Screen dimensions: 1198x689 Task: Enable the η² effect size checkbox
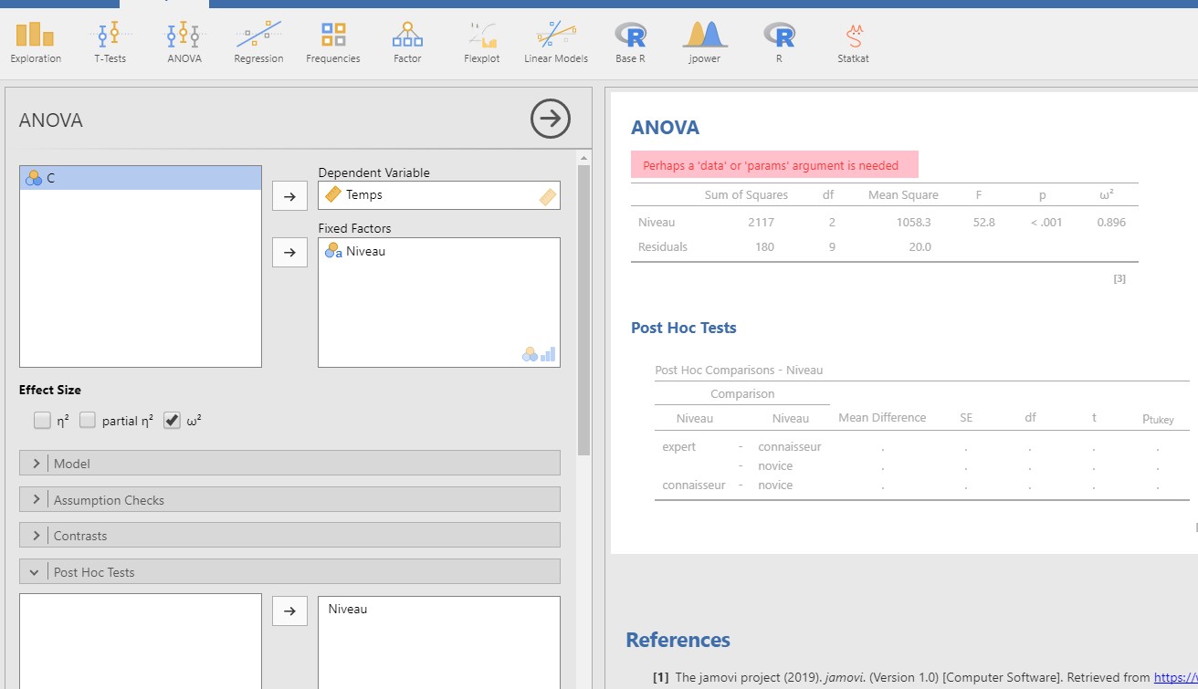(x=42, y=421)
